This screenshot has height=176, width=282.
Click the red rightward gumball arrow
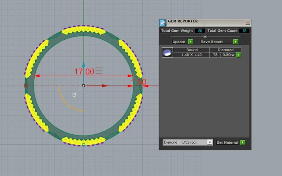click(105, 86)
